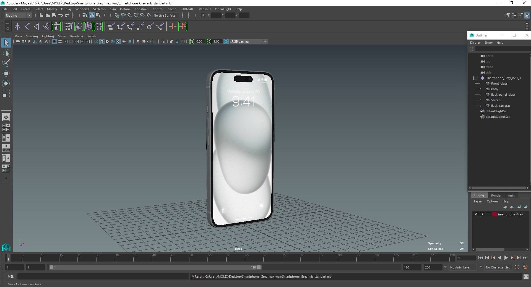Click the Quick Rig human figure icon
Screen dimensions: 531x287
tap(56, 26)
